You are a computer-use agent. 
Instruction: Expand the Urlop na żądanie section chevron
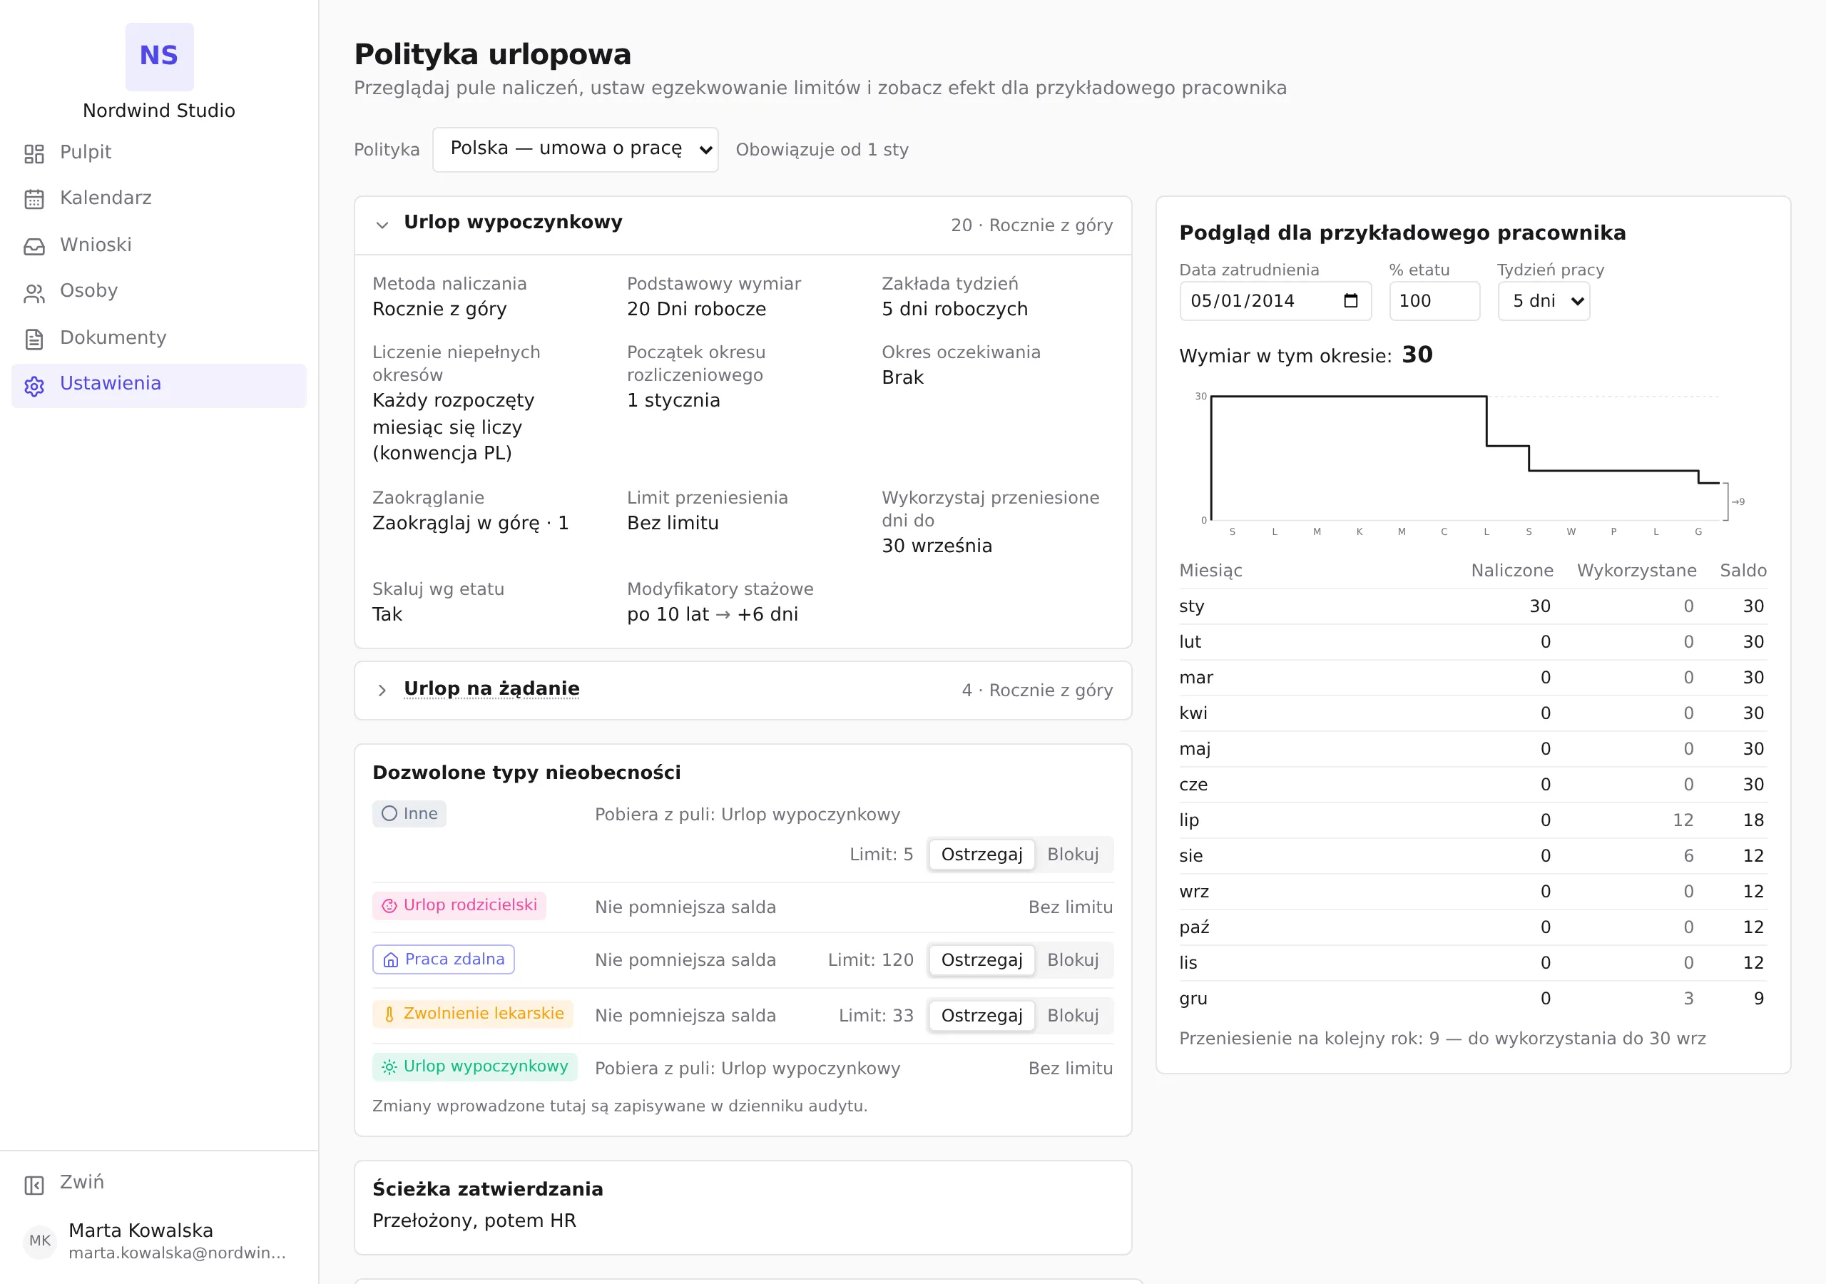coord(382,690)
